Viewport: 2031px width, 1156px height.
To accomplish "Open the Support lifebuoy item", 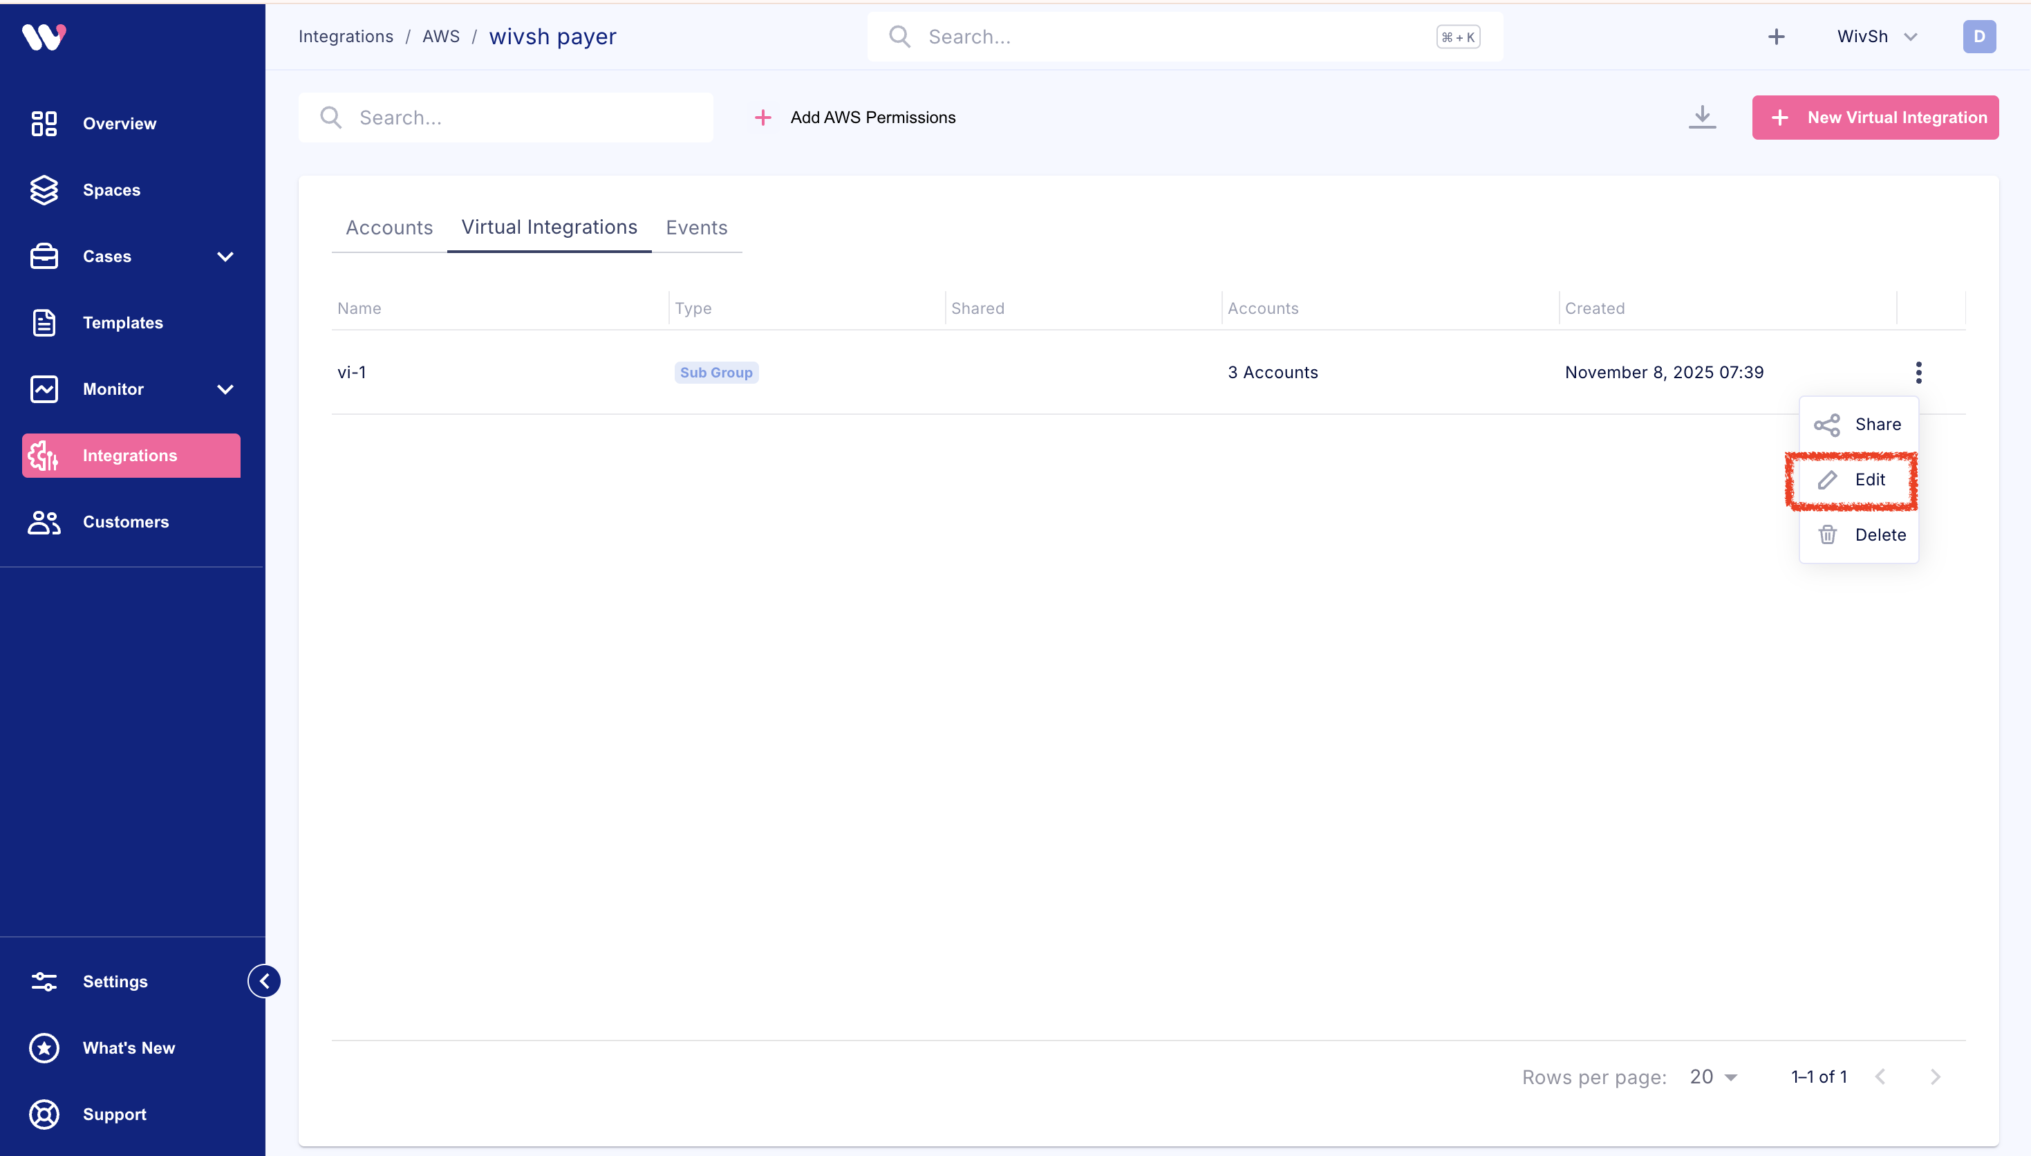I will 114,1114.
